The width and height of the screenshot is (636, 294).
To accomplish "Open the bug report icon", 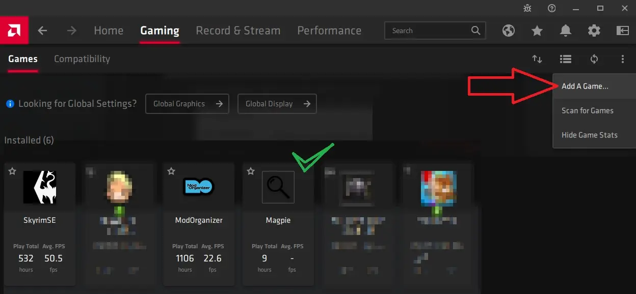I will point(527,8).
